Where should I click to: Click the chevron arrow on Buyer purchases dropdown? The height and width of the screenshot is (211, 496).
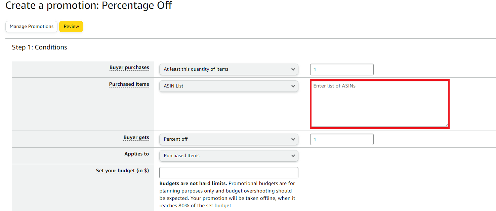point(293,69)
